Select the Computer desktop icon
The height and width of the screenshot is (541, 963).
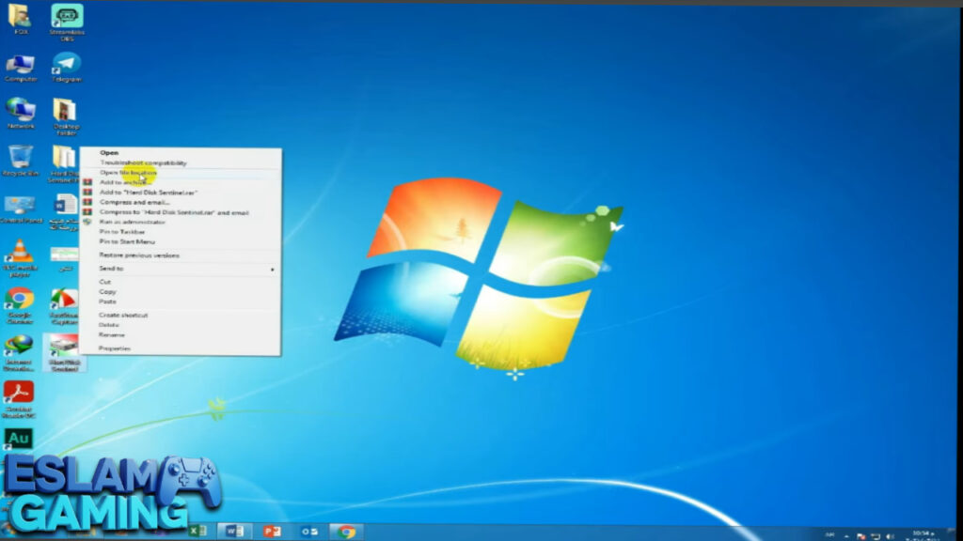(x=20, y=65)
